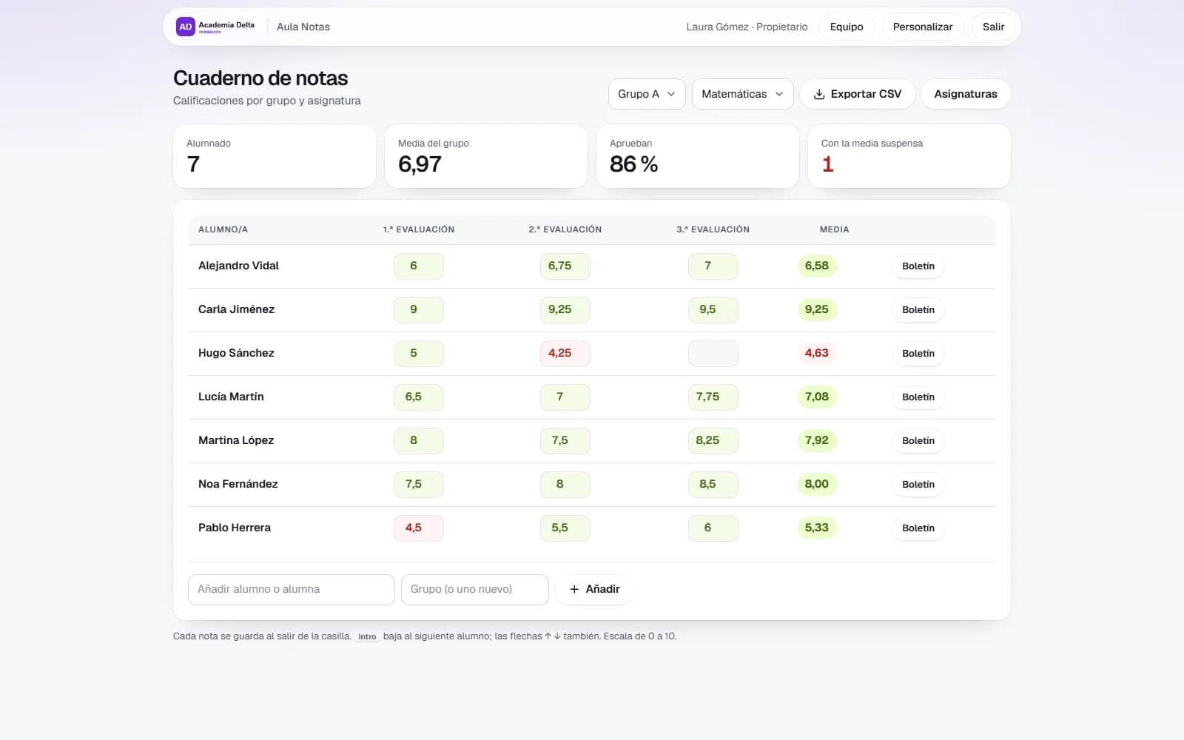Edit Carla Jiménez's 2.ª evaluación grade 9,25
The height and width of the screenshot is (740, 1184).
click(x=565, y=310)
